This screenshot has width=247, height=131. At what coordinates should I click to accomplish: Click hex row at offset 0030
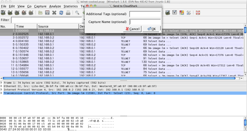(57, 126)
